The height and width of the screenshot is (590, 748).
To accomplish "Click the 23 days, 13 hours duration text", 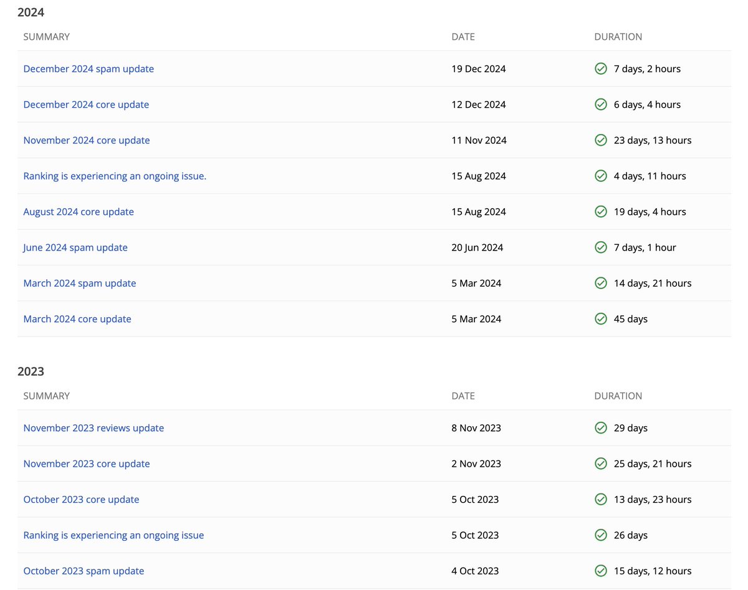I will 653,140.
